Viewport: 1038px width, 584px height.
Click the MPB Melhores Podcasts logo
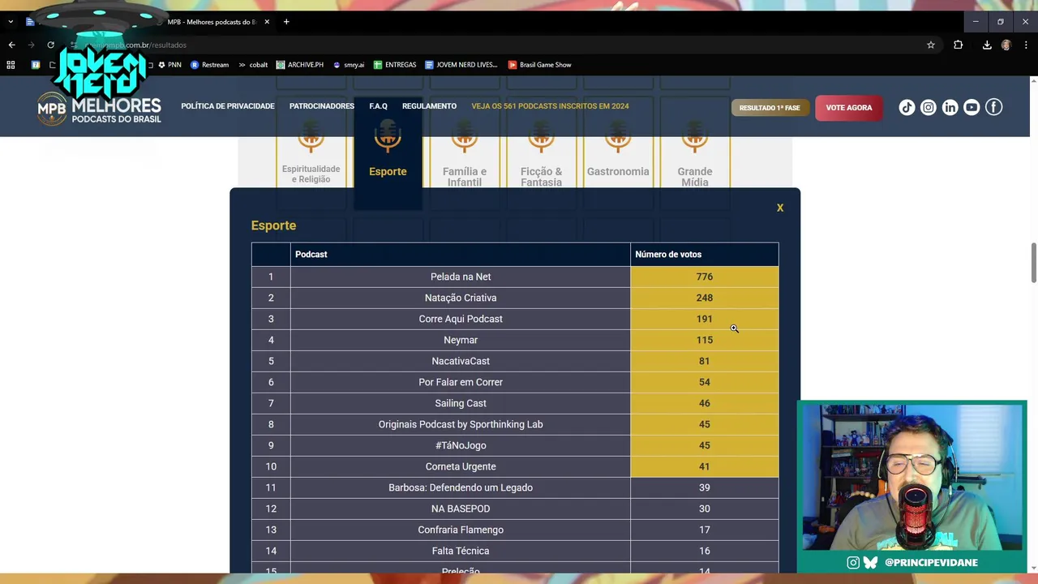pyautogui.click(x=100, y=109)
